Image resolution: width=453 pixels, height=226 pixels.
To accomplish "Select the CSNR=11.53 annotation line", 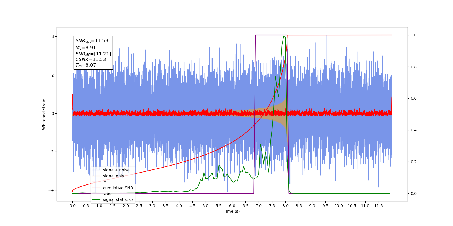I will coord(91,60).
